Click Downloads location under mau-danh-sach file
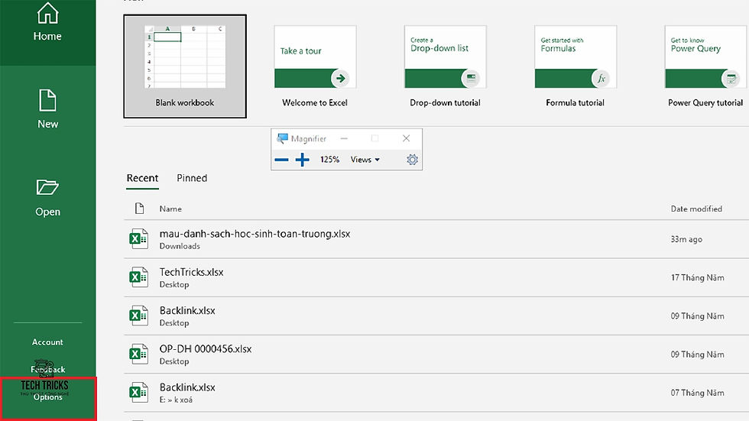Screen dimensions: 749x421 coord(180,246)
